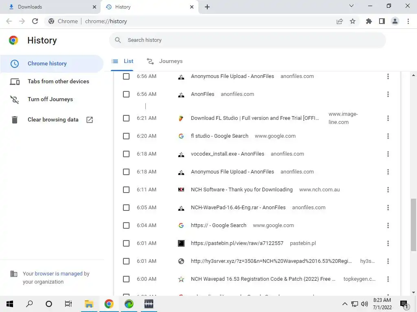Open File Explorer from taskbar
Viewport: 417px width, 312px height.
coord(89,304)
